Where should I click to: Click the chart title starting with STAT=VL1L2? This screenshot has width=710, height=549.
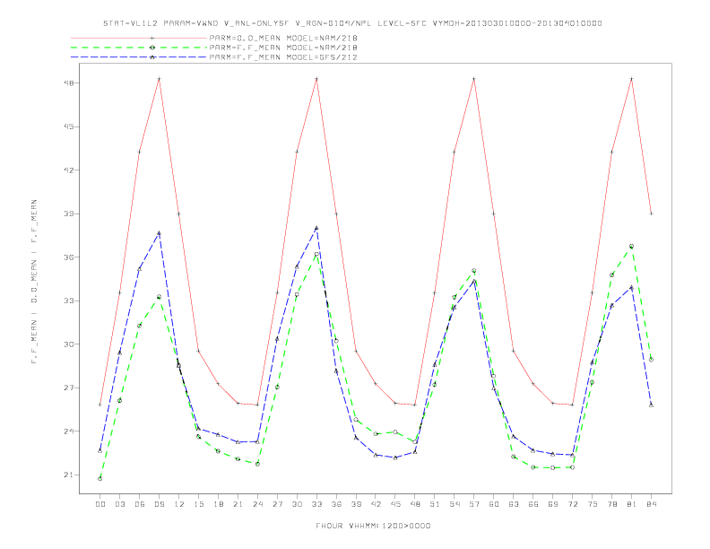(352, 23)
